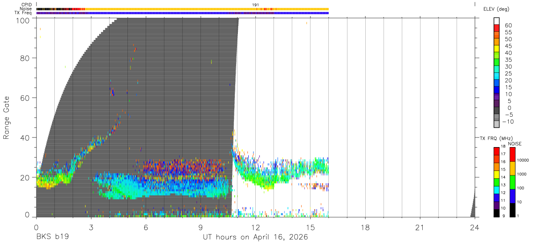Image resolution: width=534 pixels, height=246 pixels.
Task: Click hour tick 6 on time axis
Action: pos(146,227)
